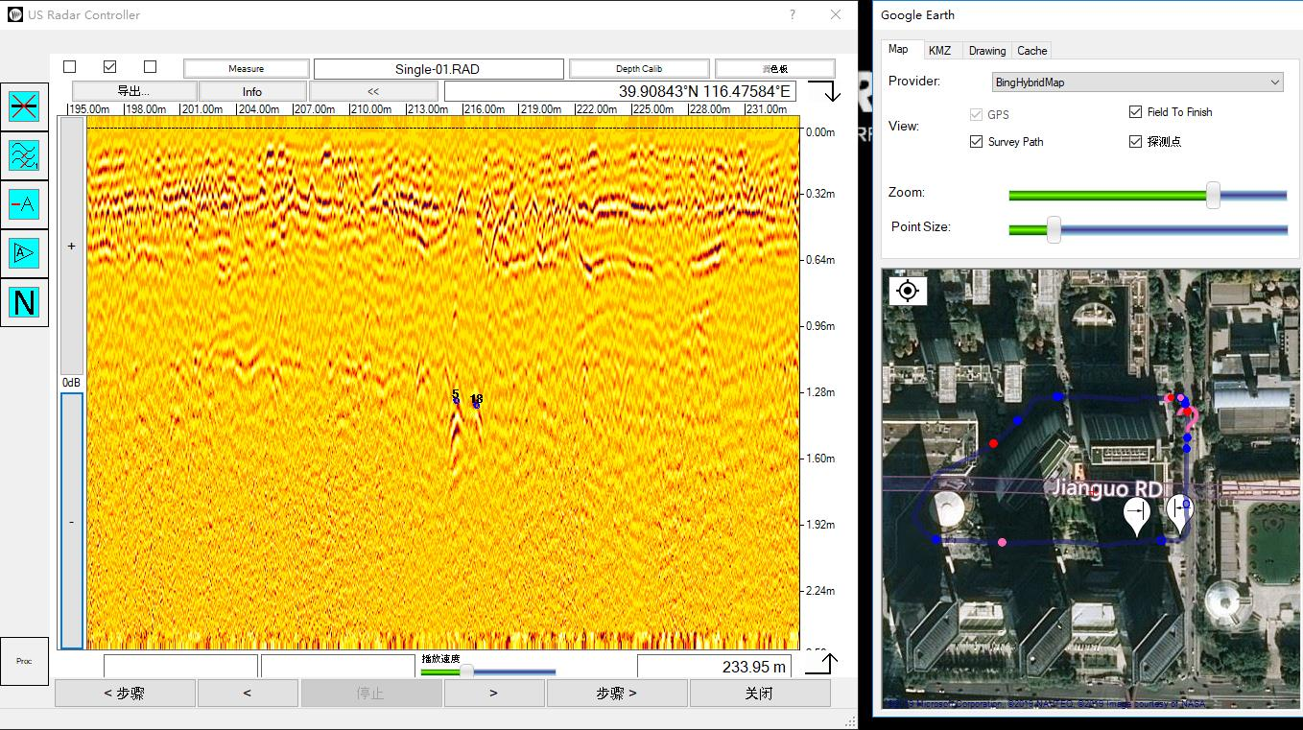Uncheck the Field To Finish checkbox
The image size is (1303, 730).
coord(1136,112)
